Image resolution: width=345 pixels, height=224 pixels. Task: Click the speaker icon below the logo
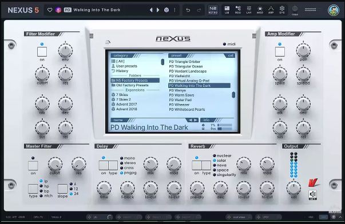[x=312, y=195]
